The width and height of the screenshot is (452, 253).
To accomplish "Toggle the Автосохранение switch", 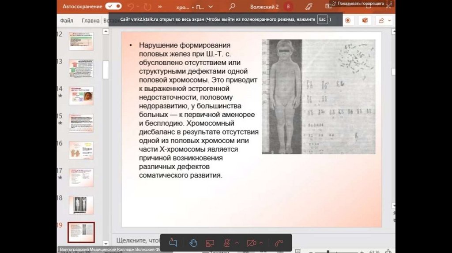I will click(x=113, y=7).
